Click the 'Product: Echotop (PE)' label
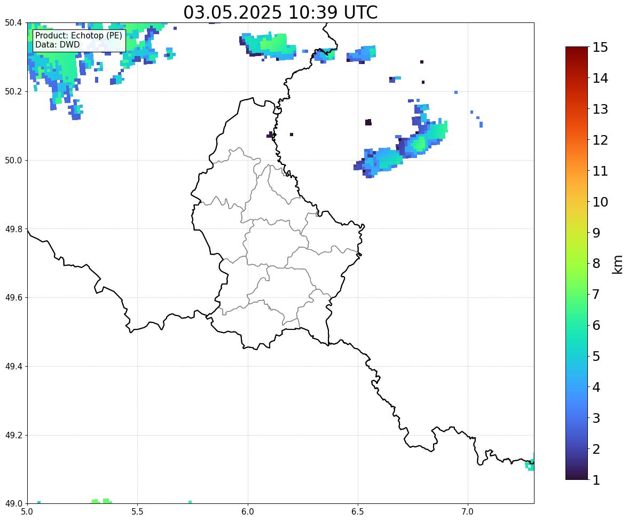 point(78,36)
